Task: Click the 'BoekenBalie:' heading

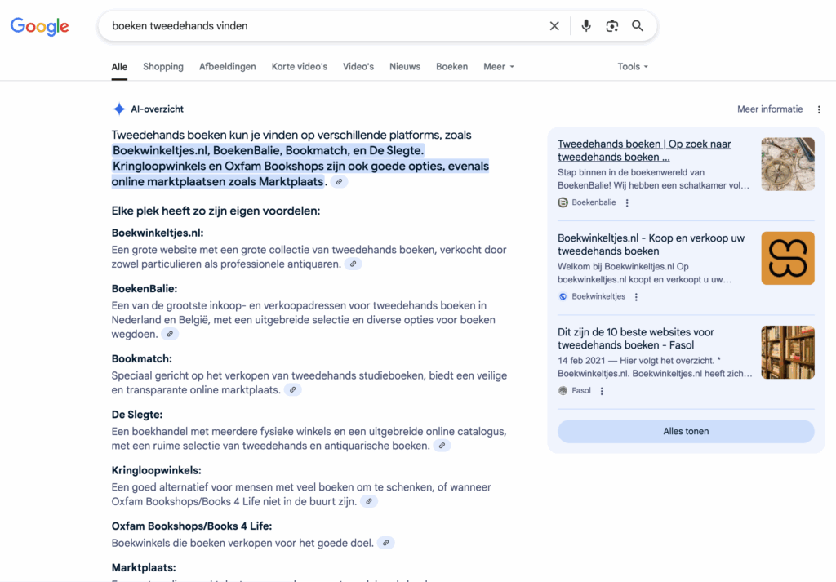Action: 145,289
